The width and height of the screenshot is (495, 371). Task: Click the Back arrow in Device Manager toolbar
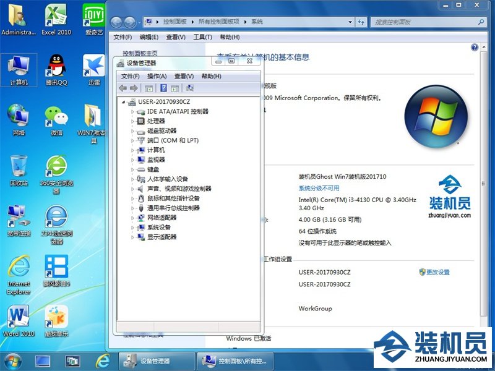pos(123,88)
